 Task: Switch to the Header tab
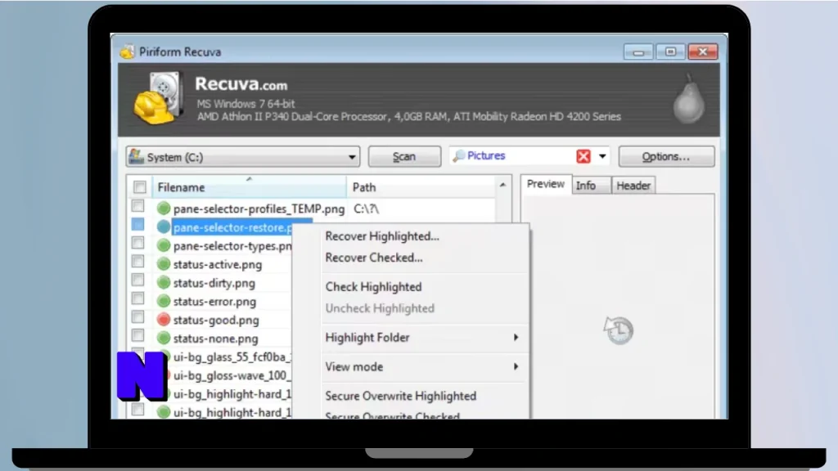click(x=633, y=186)
